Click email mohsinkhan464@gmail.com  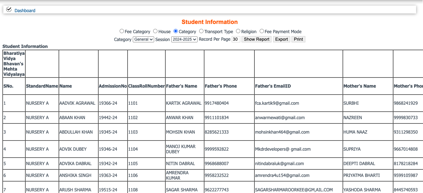click(282, 132)
